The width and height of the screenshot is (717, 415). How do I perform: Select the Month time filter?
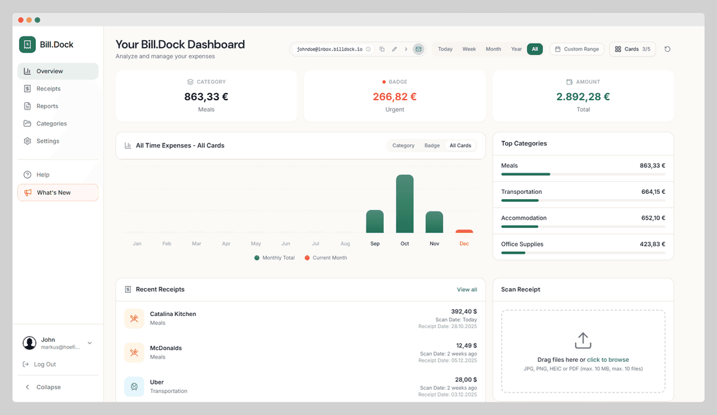[493, 49]
